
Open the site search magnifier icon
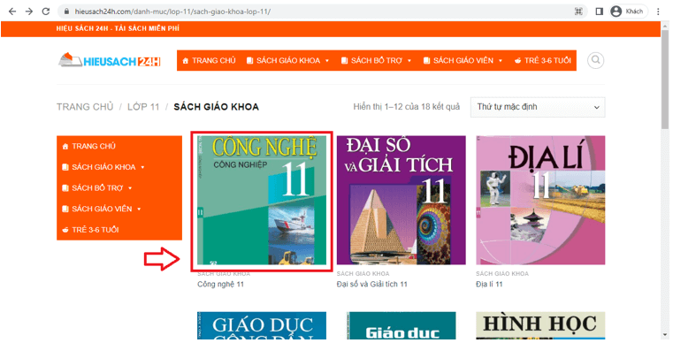[x=596, y=60]
